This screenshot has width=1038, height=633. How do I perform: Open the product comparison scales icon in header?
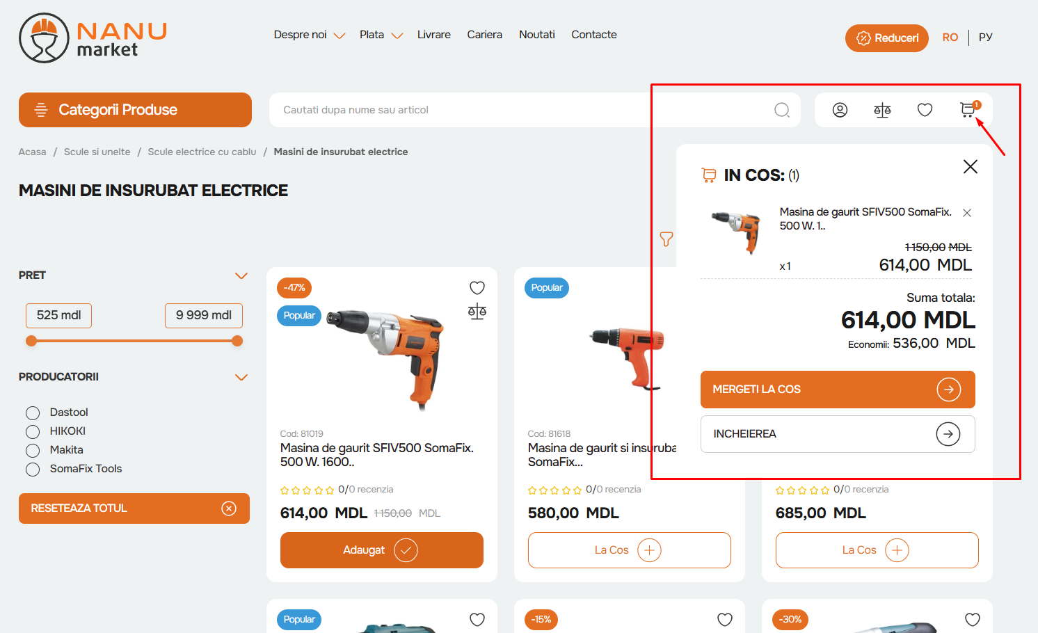pos(882,110)
